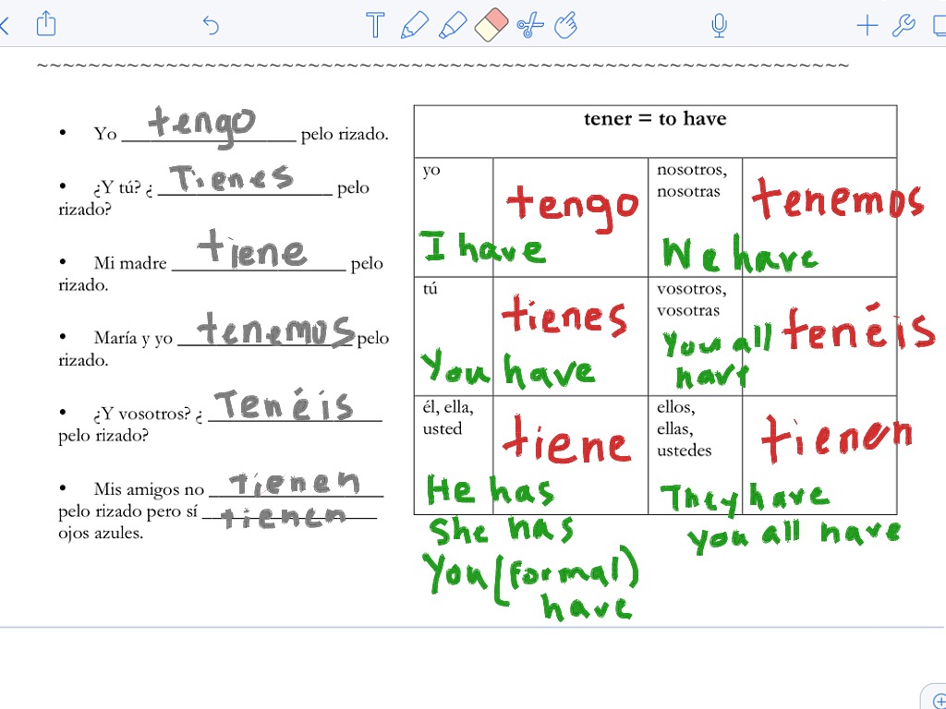Viewport: 946px width, 709px height.
Task: Select the finger pointer tool
Action: 566,25
